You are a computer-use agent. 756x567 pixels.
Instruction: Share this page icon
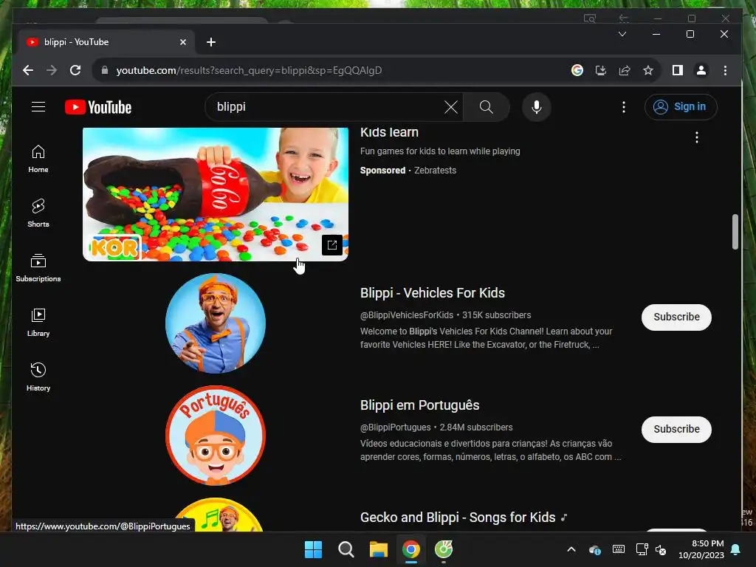[x=625, y=70]
